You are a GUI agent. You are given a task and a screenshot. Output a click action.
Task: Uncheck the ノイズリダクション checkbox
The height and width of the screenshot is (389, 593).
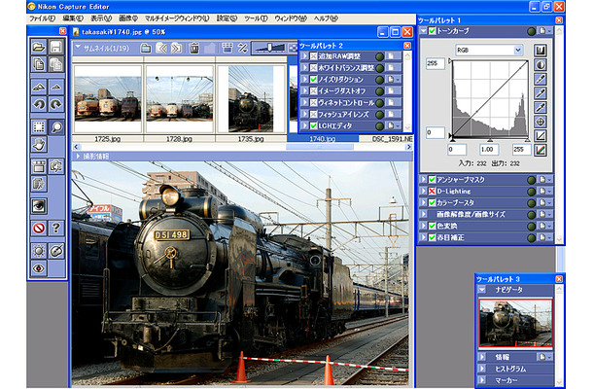click(x=313, y=80)
